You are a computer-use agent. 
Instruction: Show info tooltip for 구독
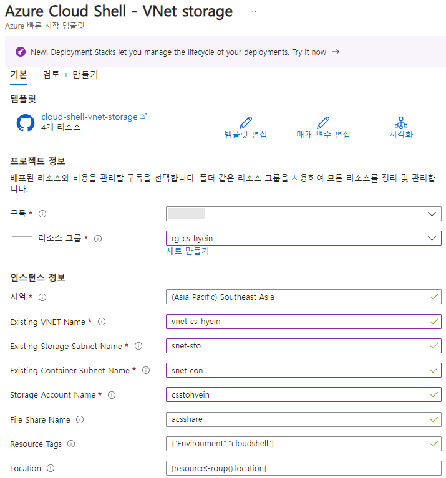pos(42,214)
